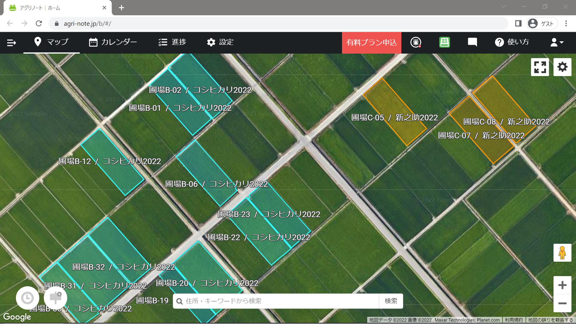Go to the 進捗 tab
This screenshot has width=576, height=324.
[172, 42]
